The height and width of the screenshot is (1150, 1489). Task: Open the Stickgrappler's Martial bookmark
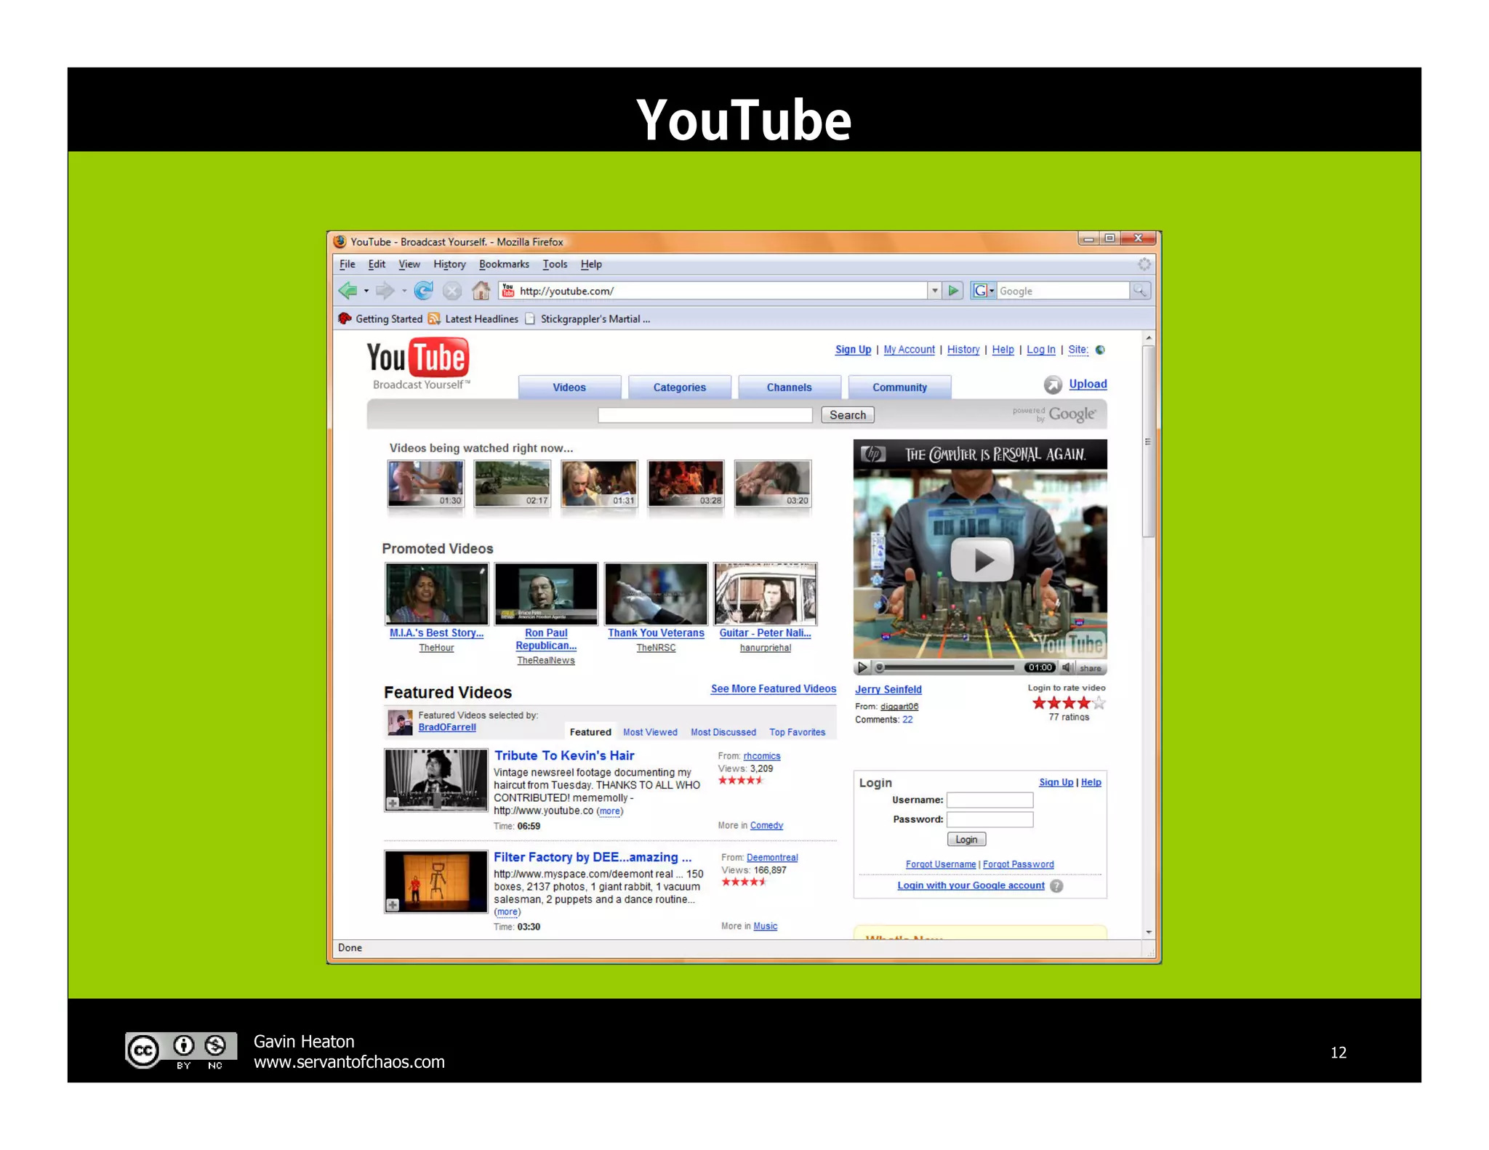tap(587, 318)
